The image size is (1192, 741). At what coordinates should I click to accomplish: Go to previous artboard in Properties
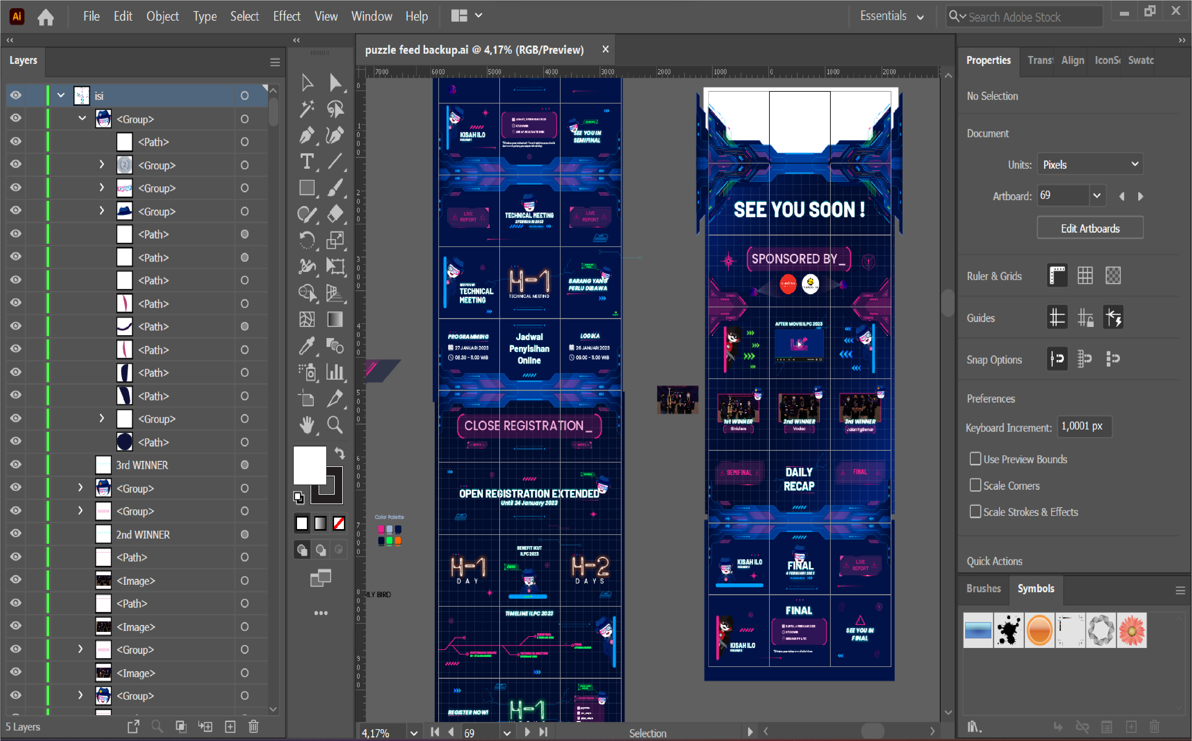tap(1122, 196)
